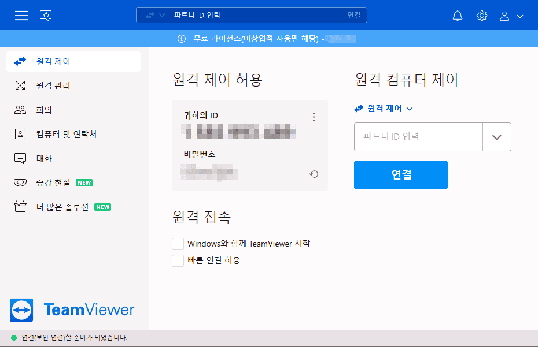538x347 pixels.
Task: Enable Windows와 함께 TeamViewer 시작
Action: pos(178,244)
